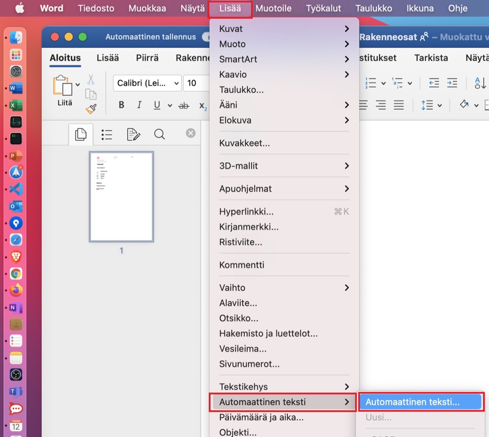
Task: Click the font size field showing 10
Action: [x=196, y=83]
